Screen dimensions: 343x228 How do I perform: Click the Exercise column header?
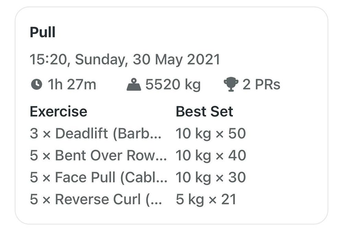[x=58, y=111]
